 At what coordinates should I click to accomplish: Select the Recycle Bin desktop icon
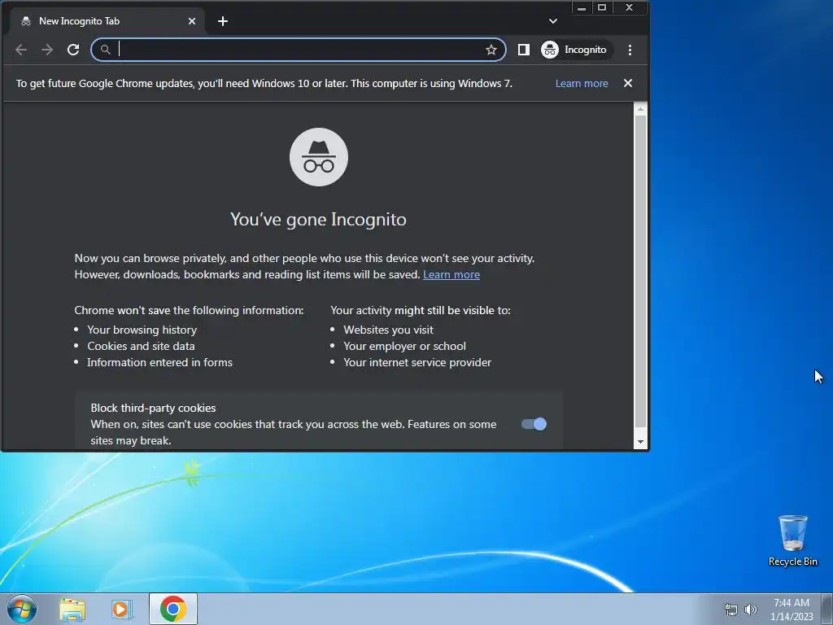(792, 540)
